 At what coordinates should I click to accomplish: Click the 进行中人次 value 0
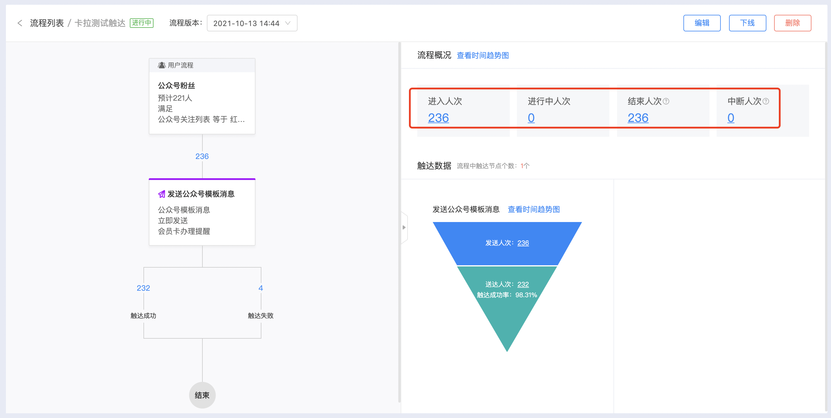coord(531,118)
